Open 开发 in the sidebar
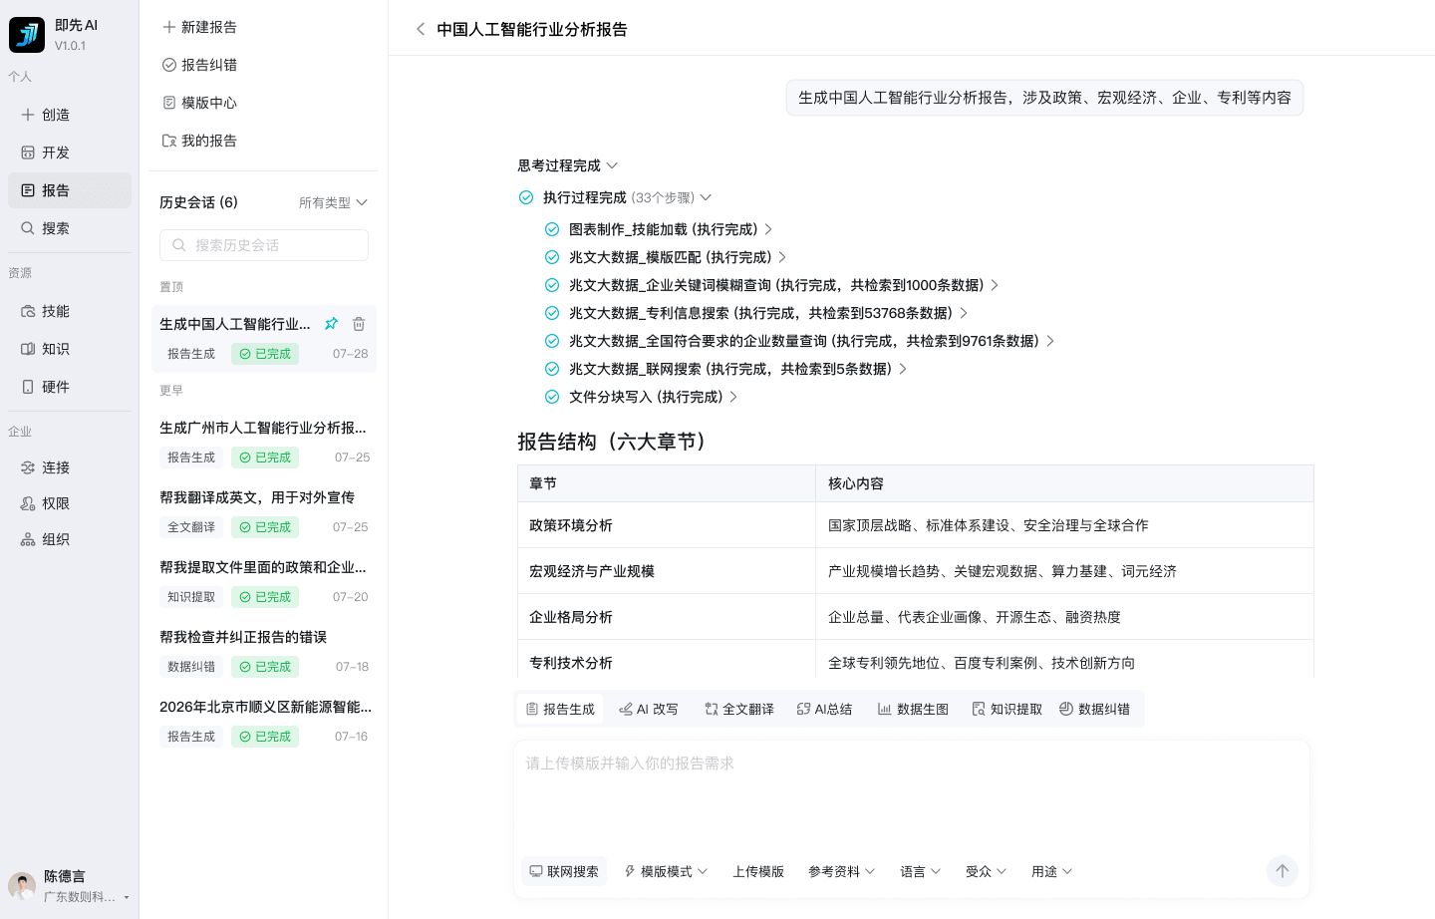This screenshot has width=1435, height=919. [x=70, y=153]
